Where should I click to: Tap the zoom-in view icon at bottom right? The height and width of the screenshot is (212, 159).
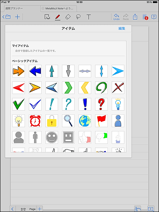coord(151,209)
